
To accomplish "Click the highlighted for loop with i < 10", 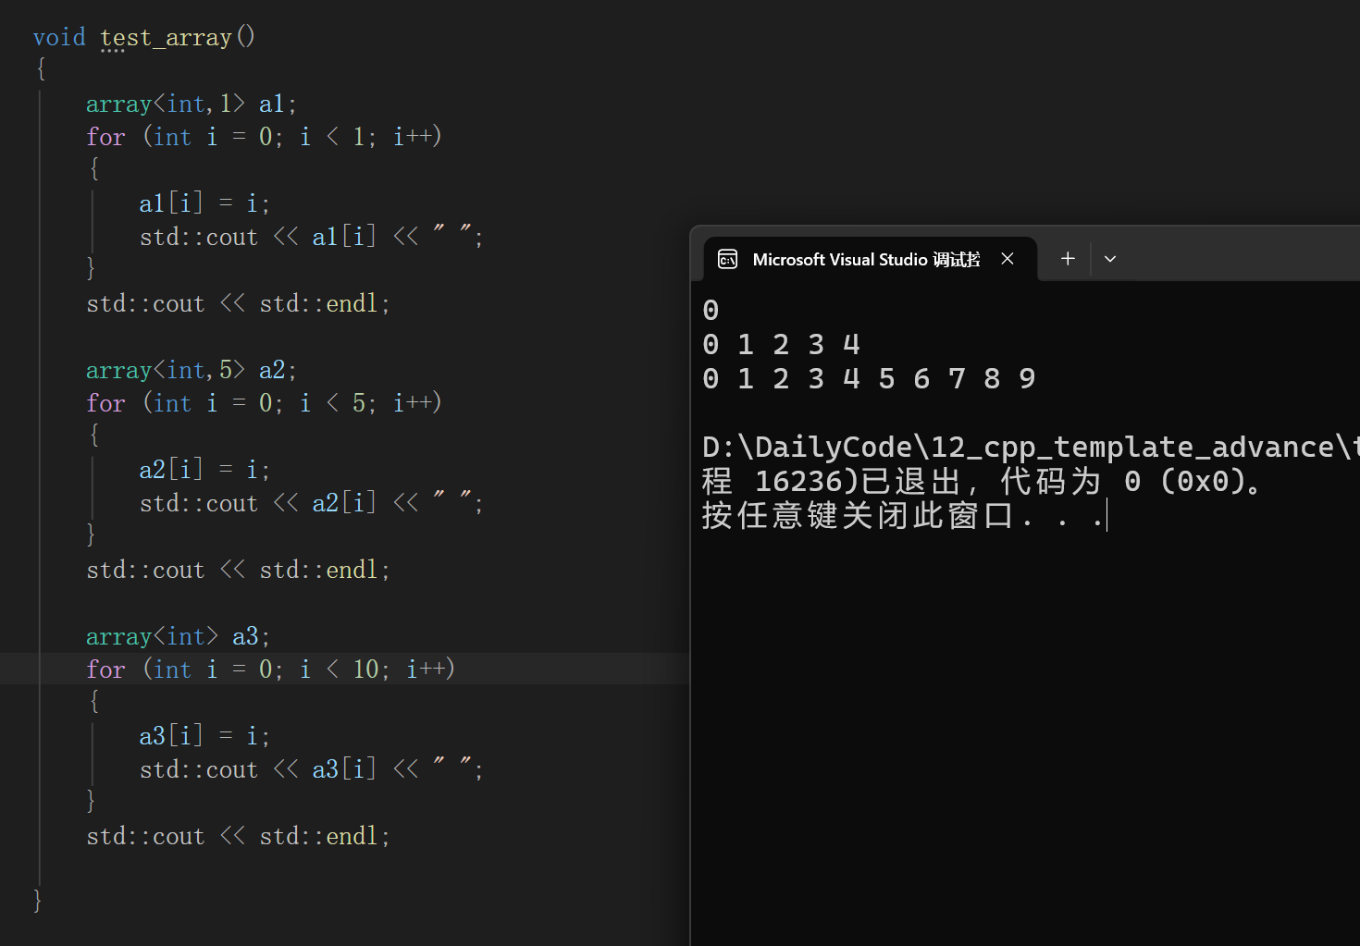I will [270, 669].
